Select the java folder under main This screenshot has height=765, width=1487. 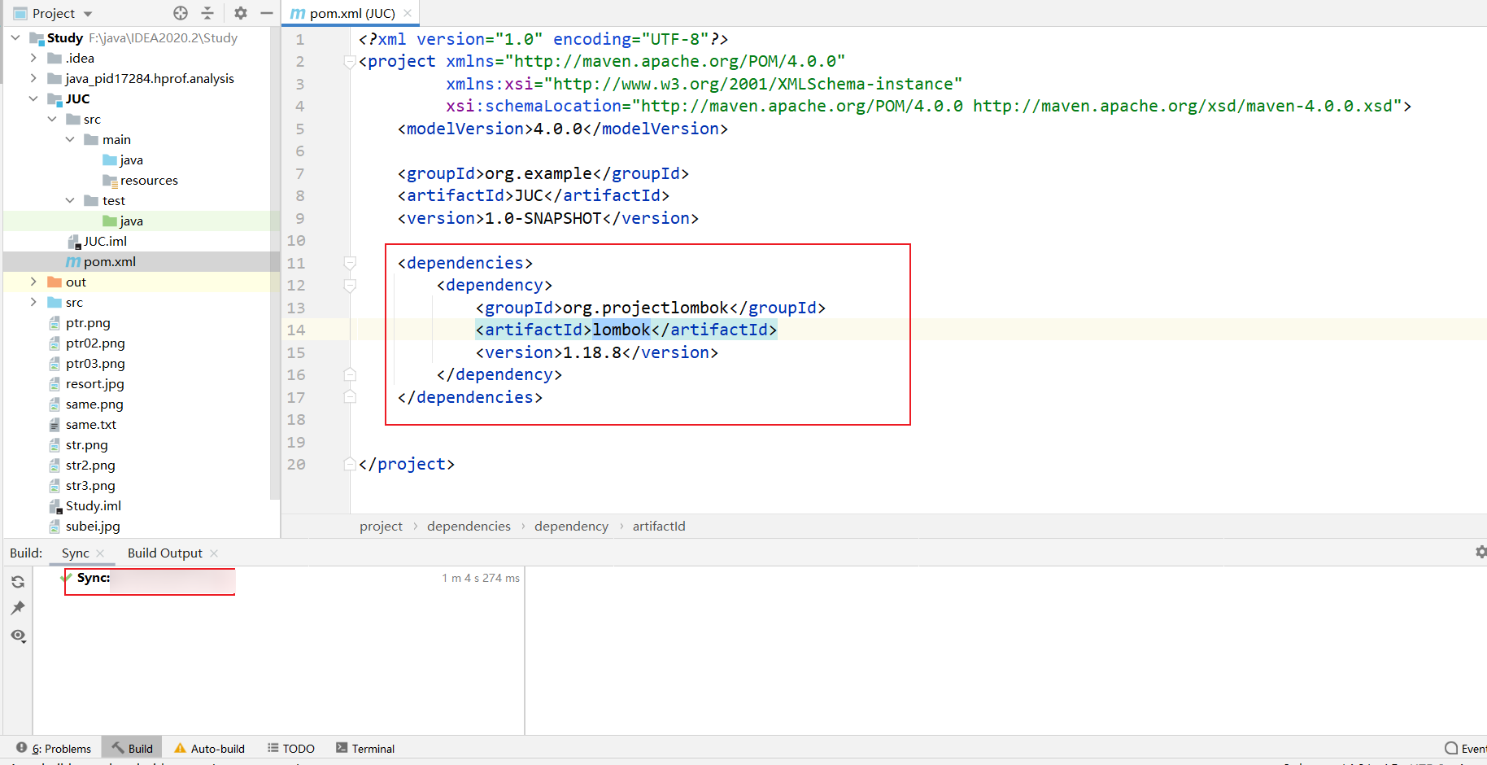click(x=123, y=160)
